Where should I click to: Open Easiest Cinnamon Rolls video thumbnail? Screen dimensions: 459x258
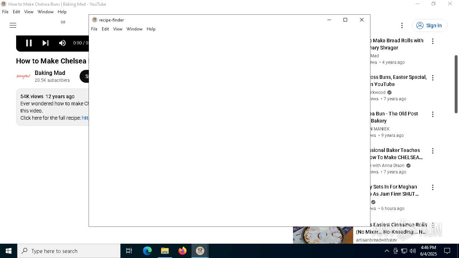[x=323, y=235]
